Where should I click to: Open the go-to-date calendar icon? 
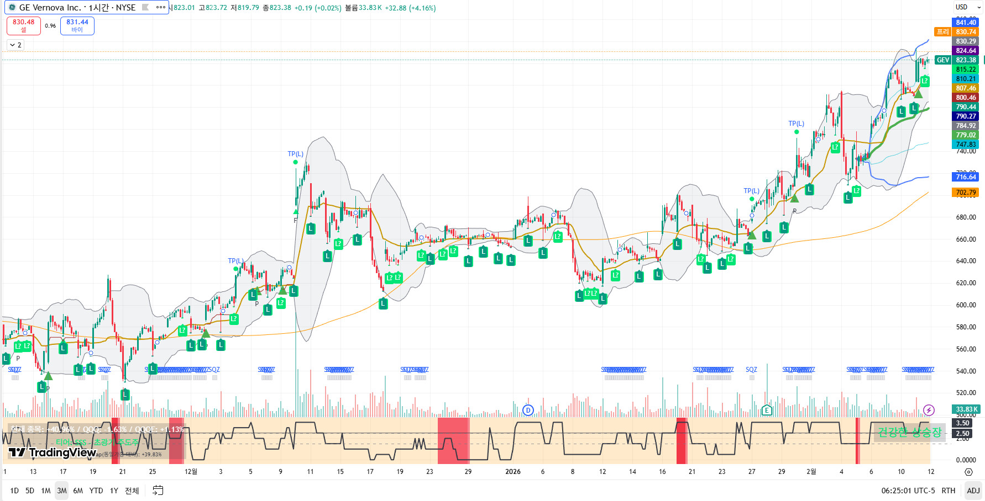158,491
